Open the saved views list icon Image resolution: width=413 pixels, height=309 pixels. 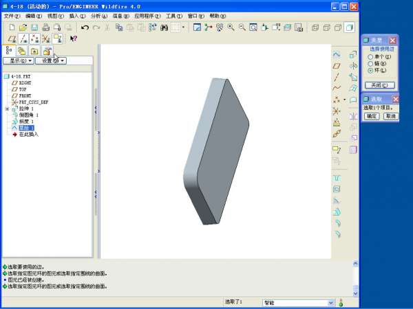(x=276, y=27)
